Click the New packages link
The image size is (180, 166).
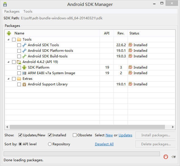109,135
